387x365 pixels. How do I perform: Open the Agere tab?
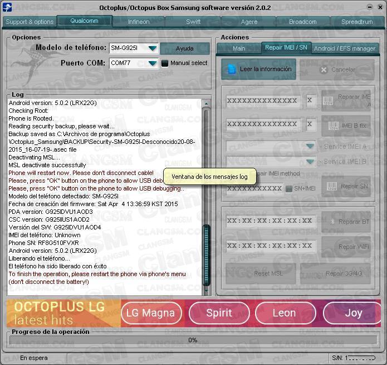click(x=249, y=22)
